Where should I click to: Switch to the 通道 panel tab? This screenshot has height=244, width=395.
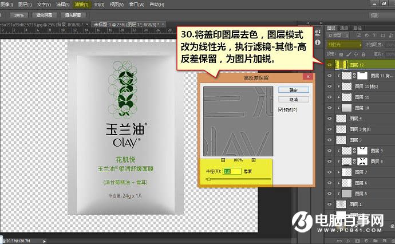[x=344, y=27]
